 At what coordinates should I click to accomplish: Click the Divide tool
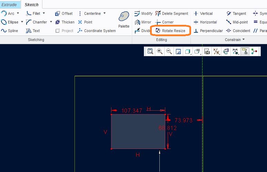point(142,31)
